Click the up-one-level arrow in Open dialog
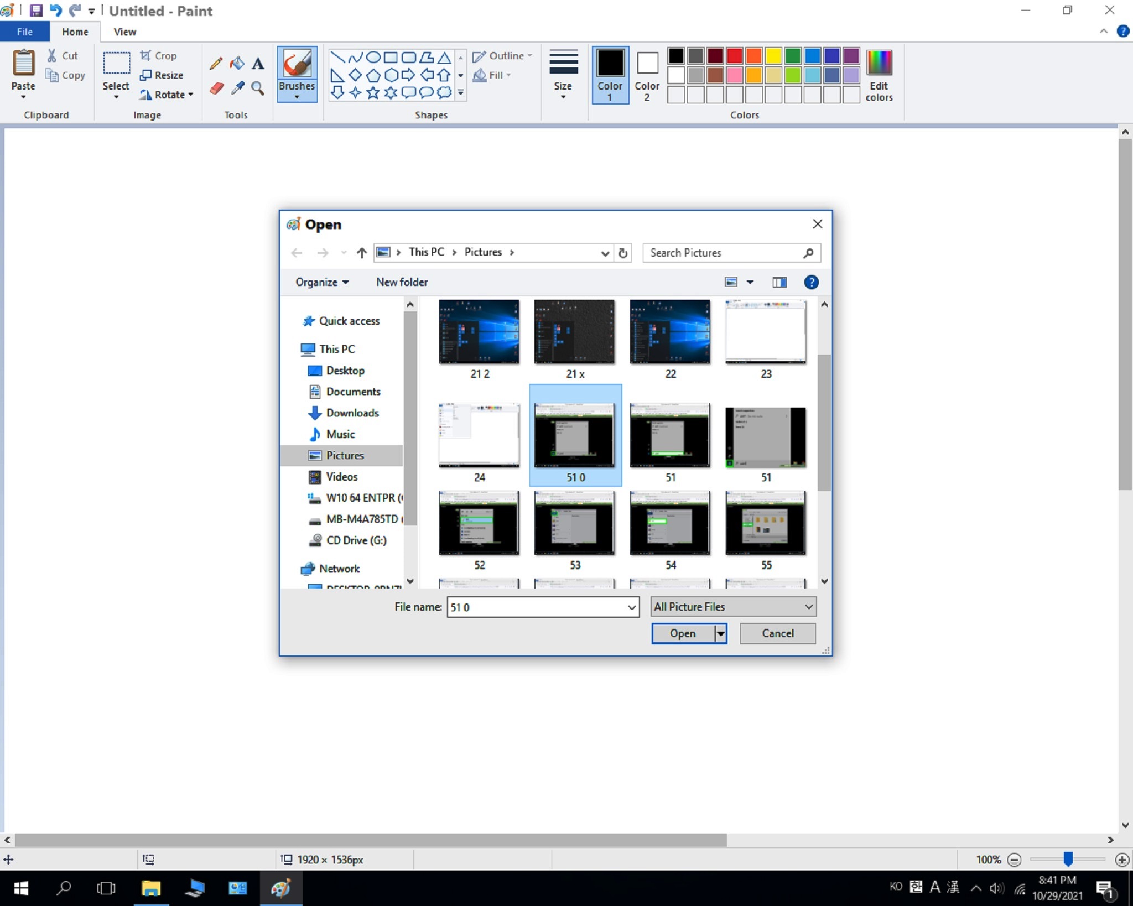 pyautogui.click(x=362, y=253)
